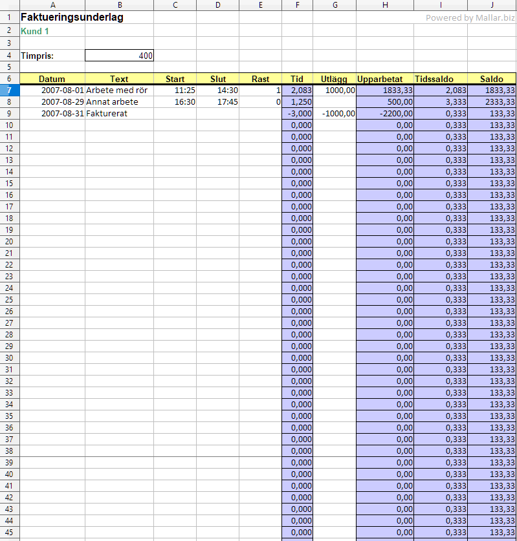Click the Upparbetat header cell
The width and height of the screenshot is (517, 541).
point(385,79)
